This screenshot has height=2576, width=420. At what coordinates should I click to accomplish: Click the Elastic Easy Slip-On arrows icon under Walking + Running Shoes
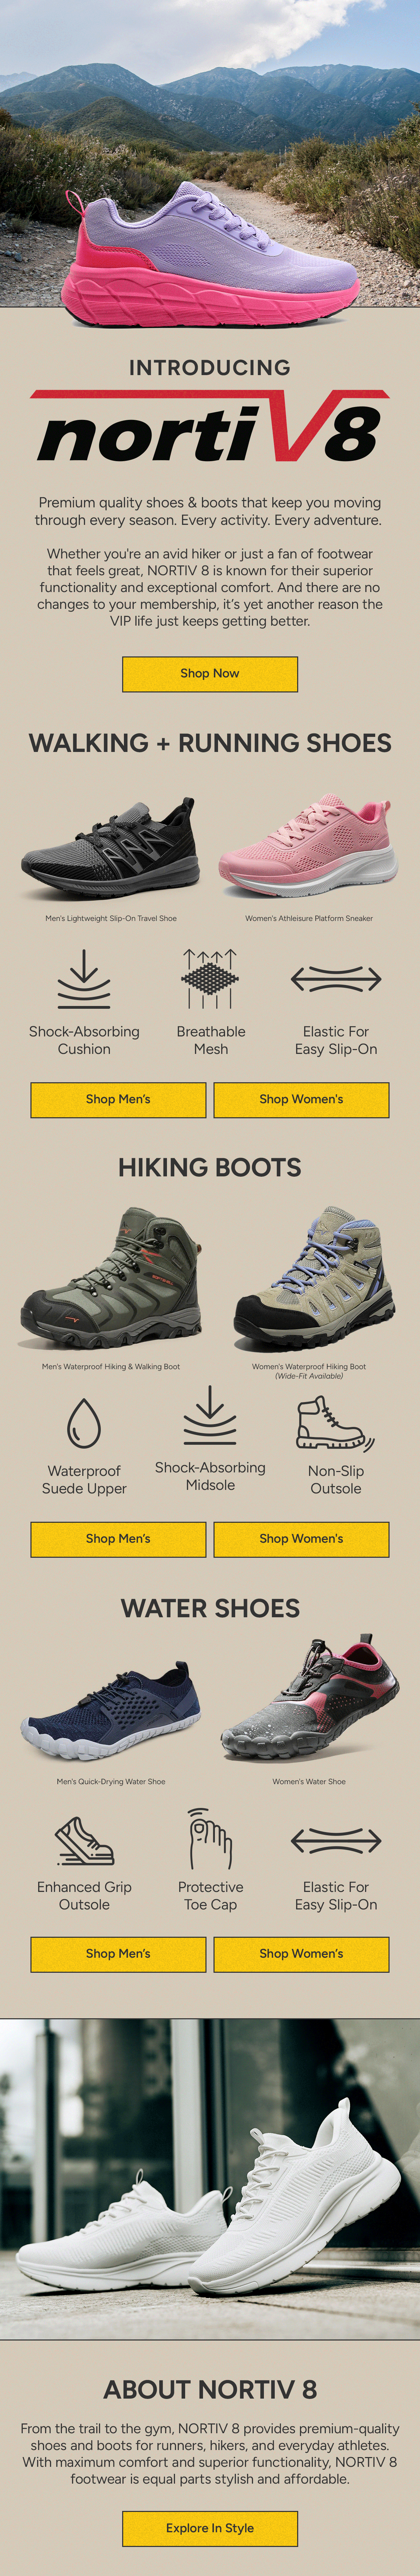click(x=336, y=979)
